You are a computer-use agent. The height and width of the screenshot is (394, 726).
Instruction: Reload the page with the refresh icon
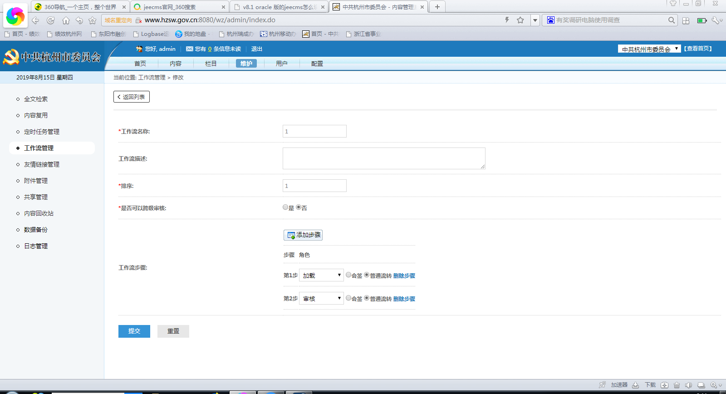pos(51,20)
